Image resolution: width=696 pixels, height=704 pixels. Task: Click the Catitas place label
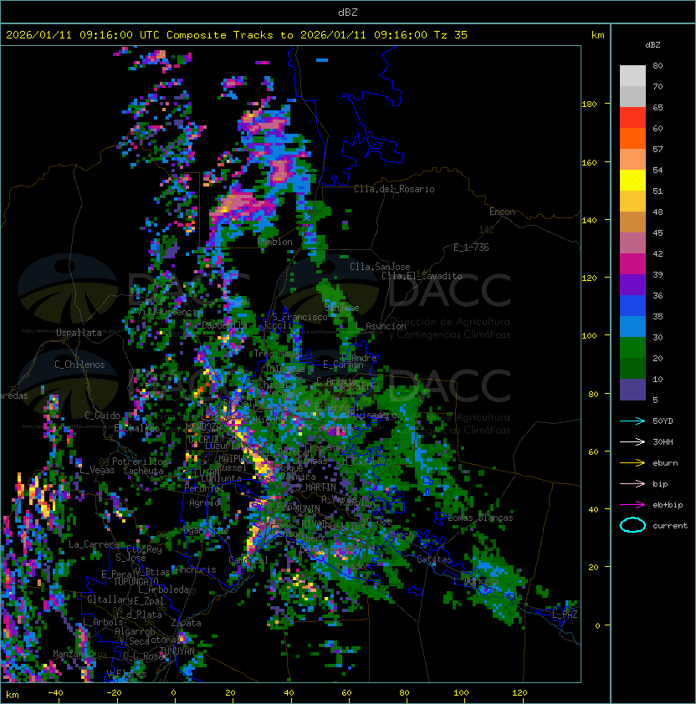click(434, 560)
